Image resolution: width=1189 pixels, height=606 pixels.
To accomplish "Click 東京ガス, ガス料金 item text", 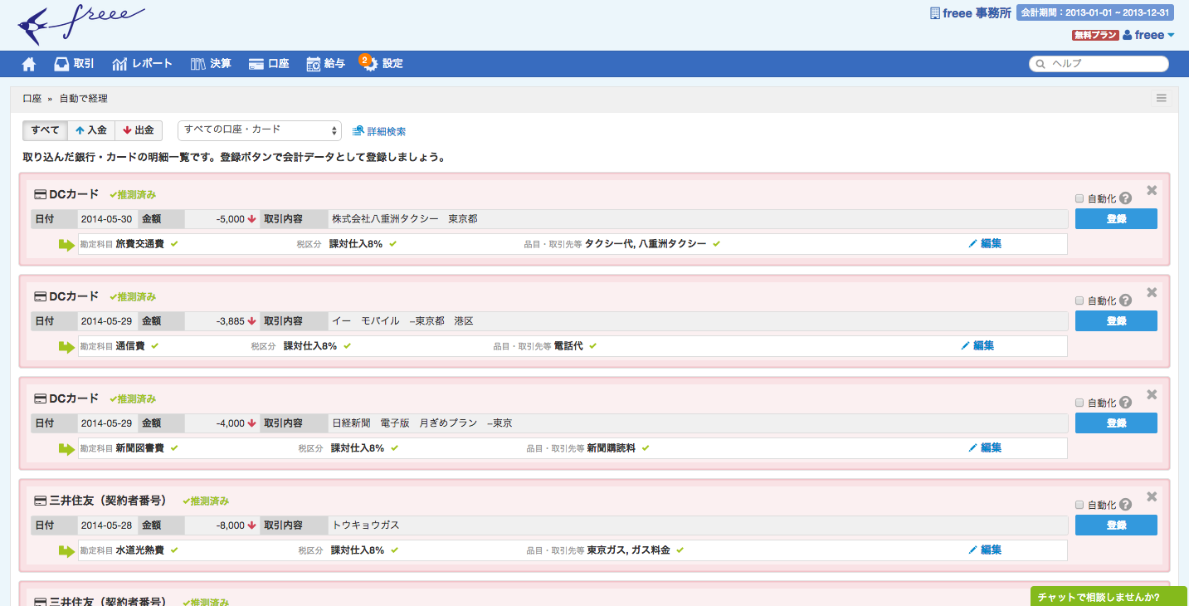I will coord(628,550).
